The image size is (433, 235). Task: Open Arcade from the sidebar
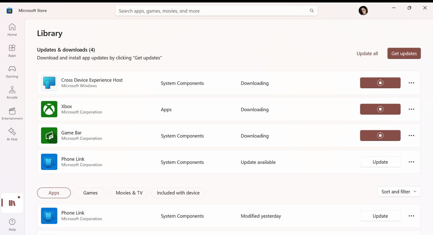(12, 92)
